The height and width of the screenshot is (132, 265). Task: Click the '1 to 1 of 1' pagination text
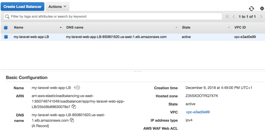pos(247,17)
